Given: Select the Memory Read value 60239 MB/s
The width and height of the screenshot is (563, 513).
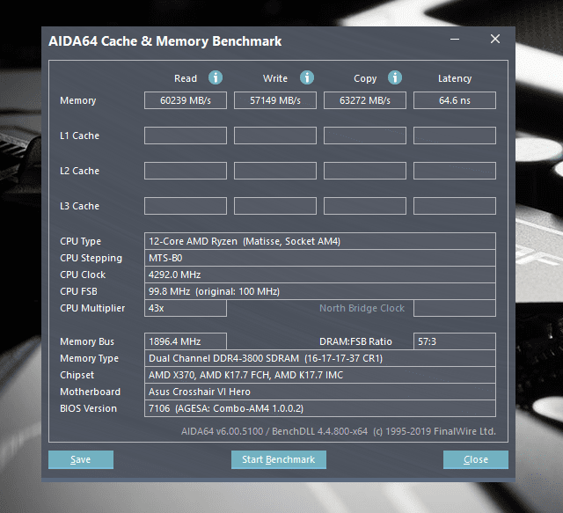Looking at the screenshot, I should [x=186, y=100].
